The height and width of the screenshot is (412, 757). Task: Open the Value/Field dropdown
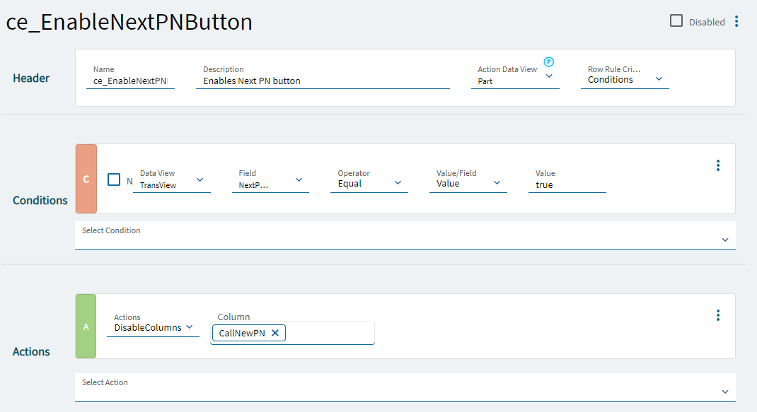(x=497, y=183)
